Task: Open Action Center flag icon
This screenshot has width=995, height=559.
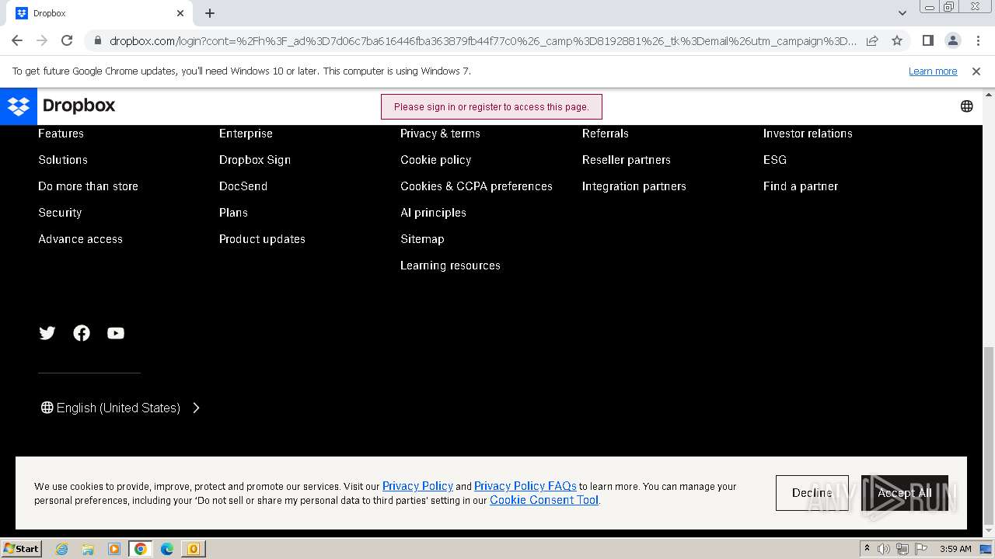Action: tap(922, 549)
